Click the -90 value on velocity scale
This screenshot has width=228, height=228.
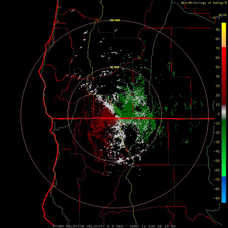click(217, 198)
